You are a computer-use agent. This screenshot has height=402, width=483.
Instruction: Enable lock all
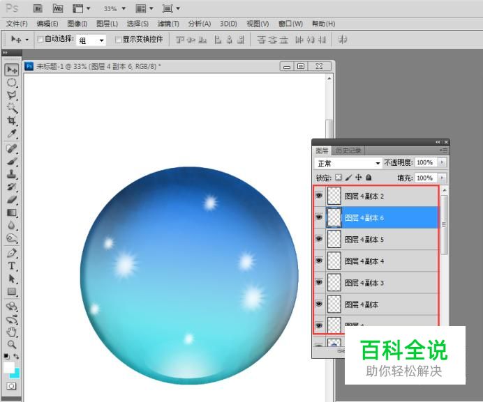point(369,177)
